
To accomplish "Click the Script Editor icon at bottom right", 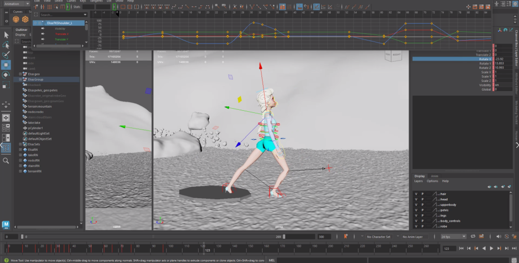I will pyautogui.click(x=515, y=260).
